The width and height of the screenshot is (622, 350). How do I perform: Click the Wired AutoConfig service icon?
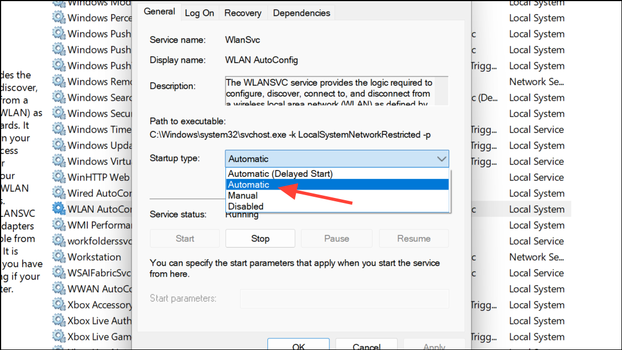click(59, 193)
